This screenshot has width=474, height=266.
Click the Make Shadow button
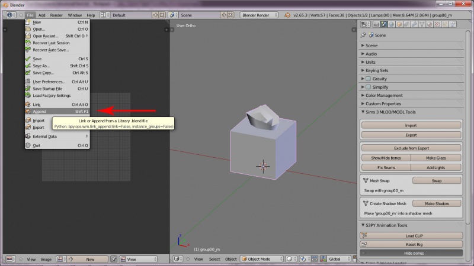436,203
